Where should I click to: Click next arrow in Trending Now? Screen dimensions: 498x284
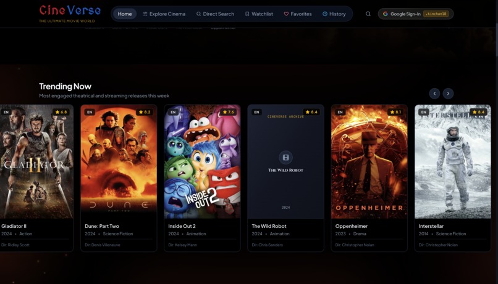448,94
